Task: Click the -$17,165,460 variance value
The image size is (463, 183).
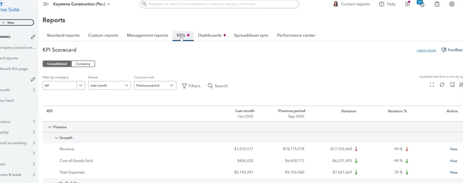Action: click(341, 149)
